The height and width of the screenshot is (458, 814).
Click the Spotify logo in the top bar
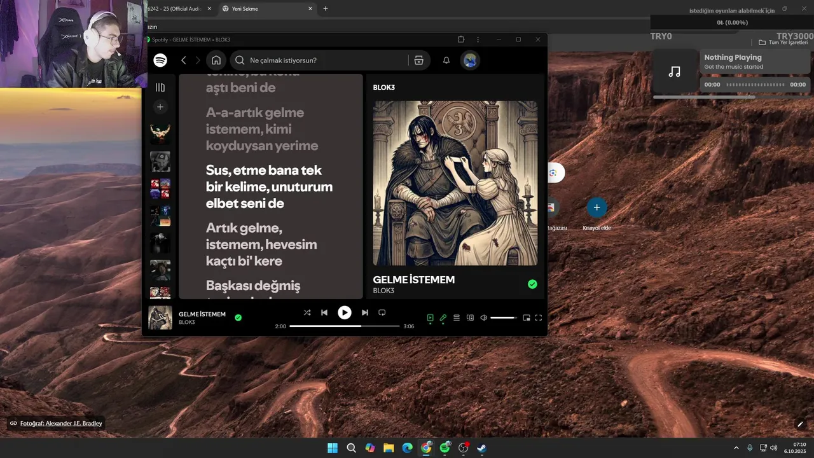[160, 60]
